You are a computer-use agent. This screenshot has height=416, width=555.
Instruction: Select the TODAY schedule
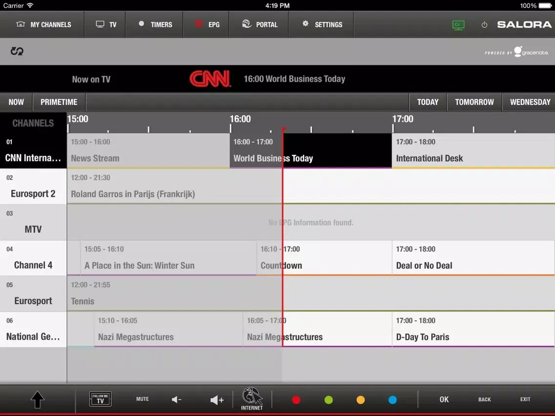click(427, 102)
